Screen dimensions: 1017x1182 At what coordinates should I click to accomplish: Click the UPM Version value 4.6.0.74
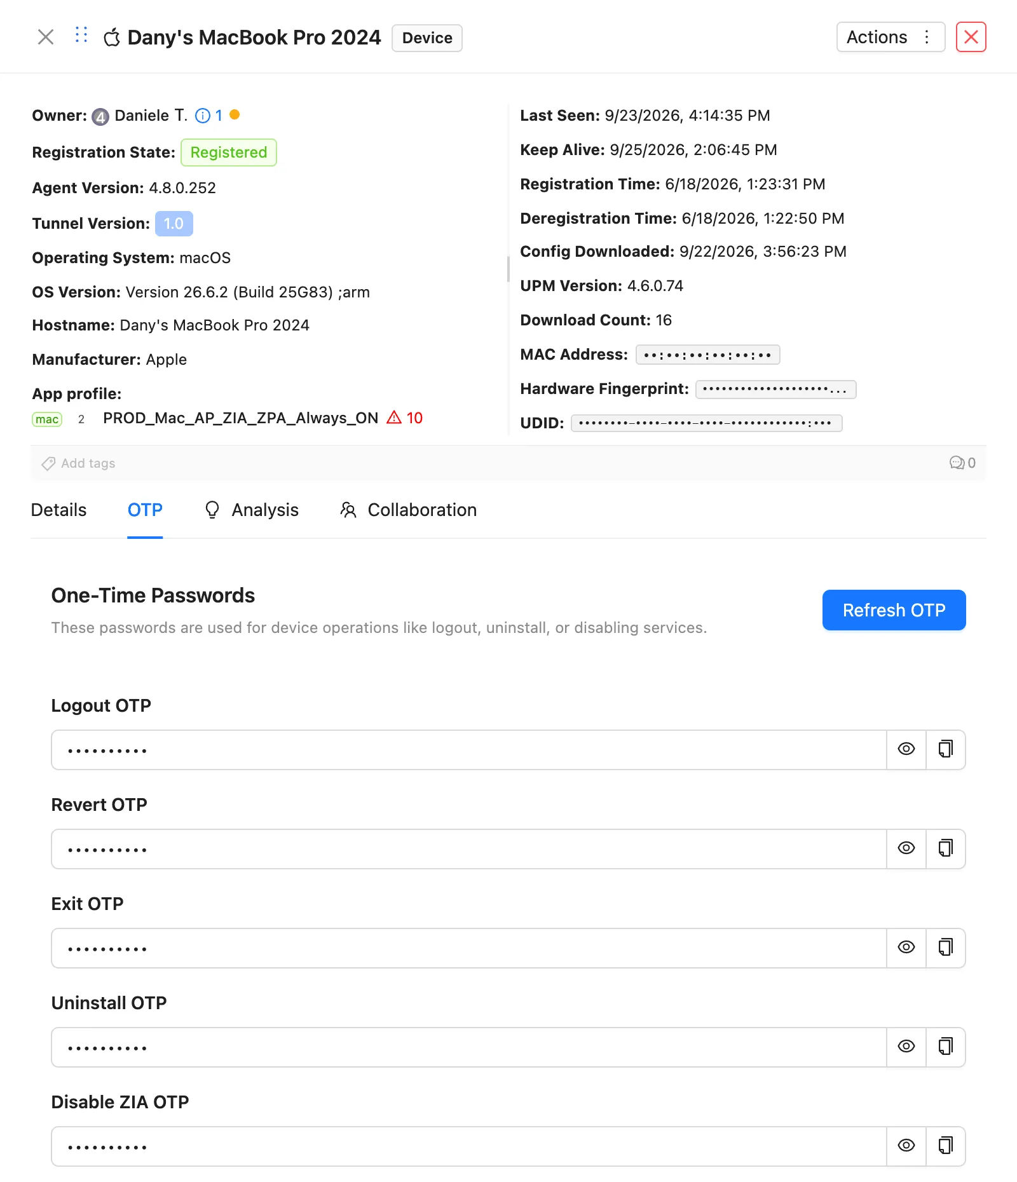coord(655,286)
